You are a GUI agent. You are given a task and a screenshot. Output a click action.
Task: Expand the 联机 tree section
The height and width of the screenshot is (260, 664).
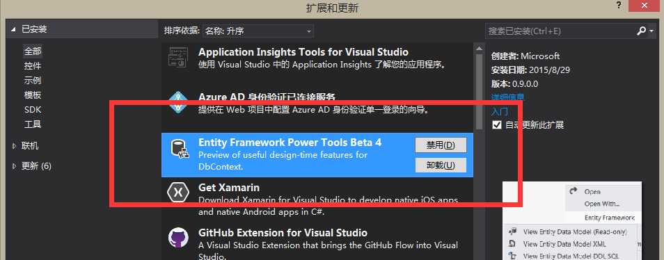pyautogui.click(x=15, y=146)
